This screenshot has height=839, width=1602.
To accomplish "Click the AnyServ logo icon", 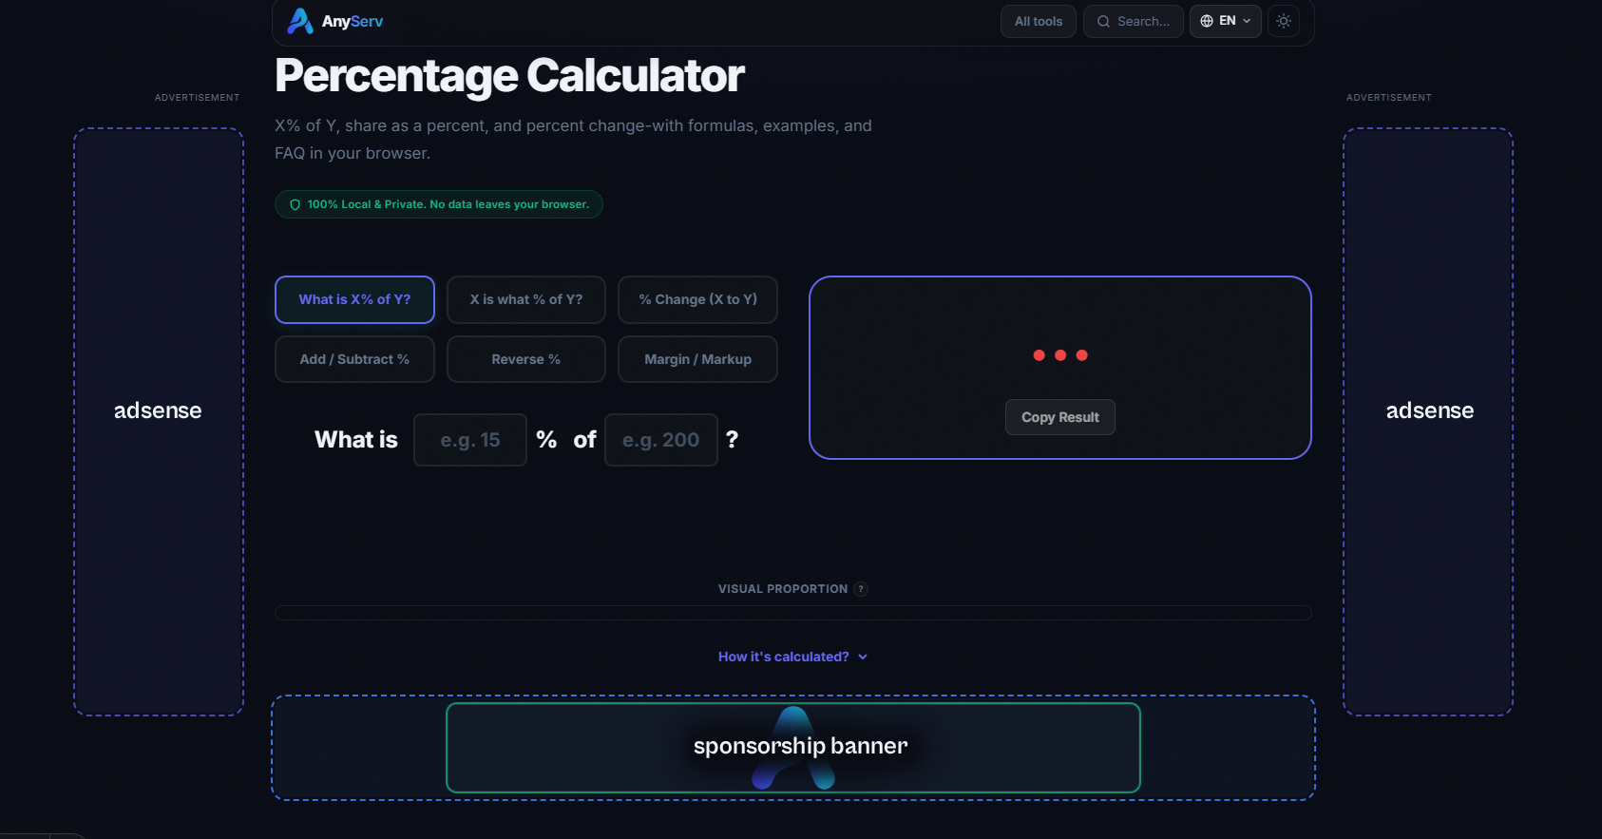I will coord(300,21).
